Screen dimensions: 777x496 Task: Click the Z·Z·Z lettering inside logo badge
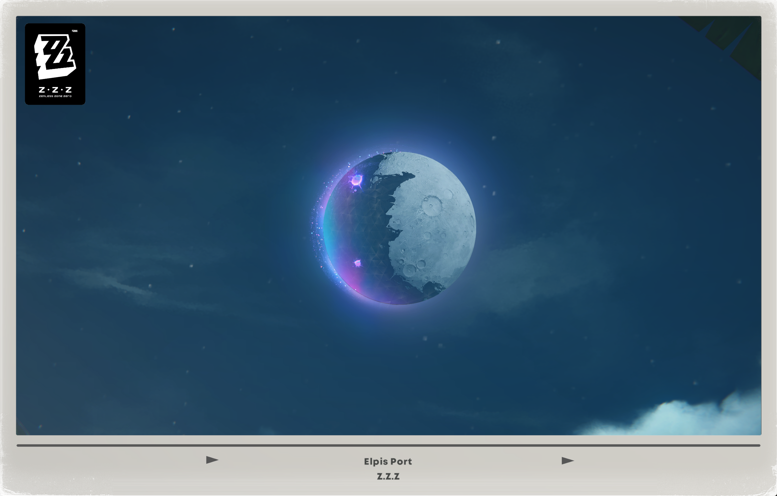tap(55, 90)
